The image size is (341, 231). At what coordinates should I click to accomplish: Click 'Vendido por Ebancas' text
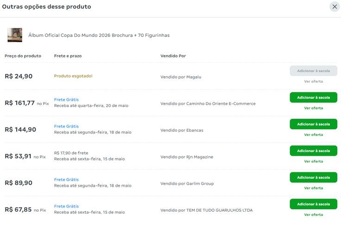coord(182,130)
